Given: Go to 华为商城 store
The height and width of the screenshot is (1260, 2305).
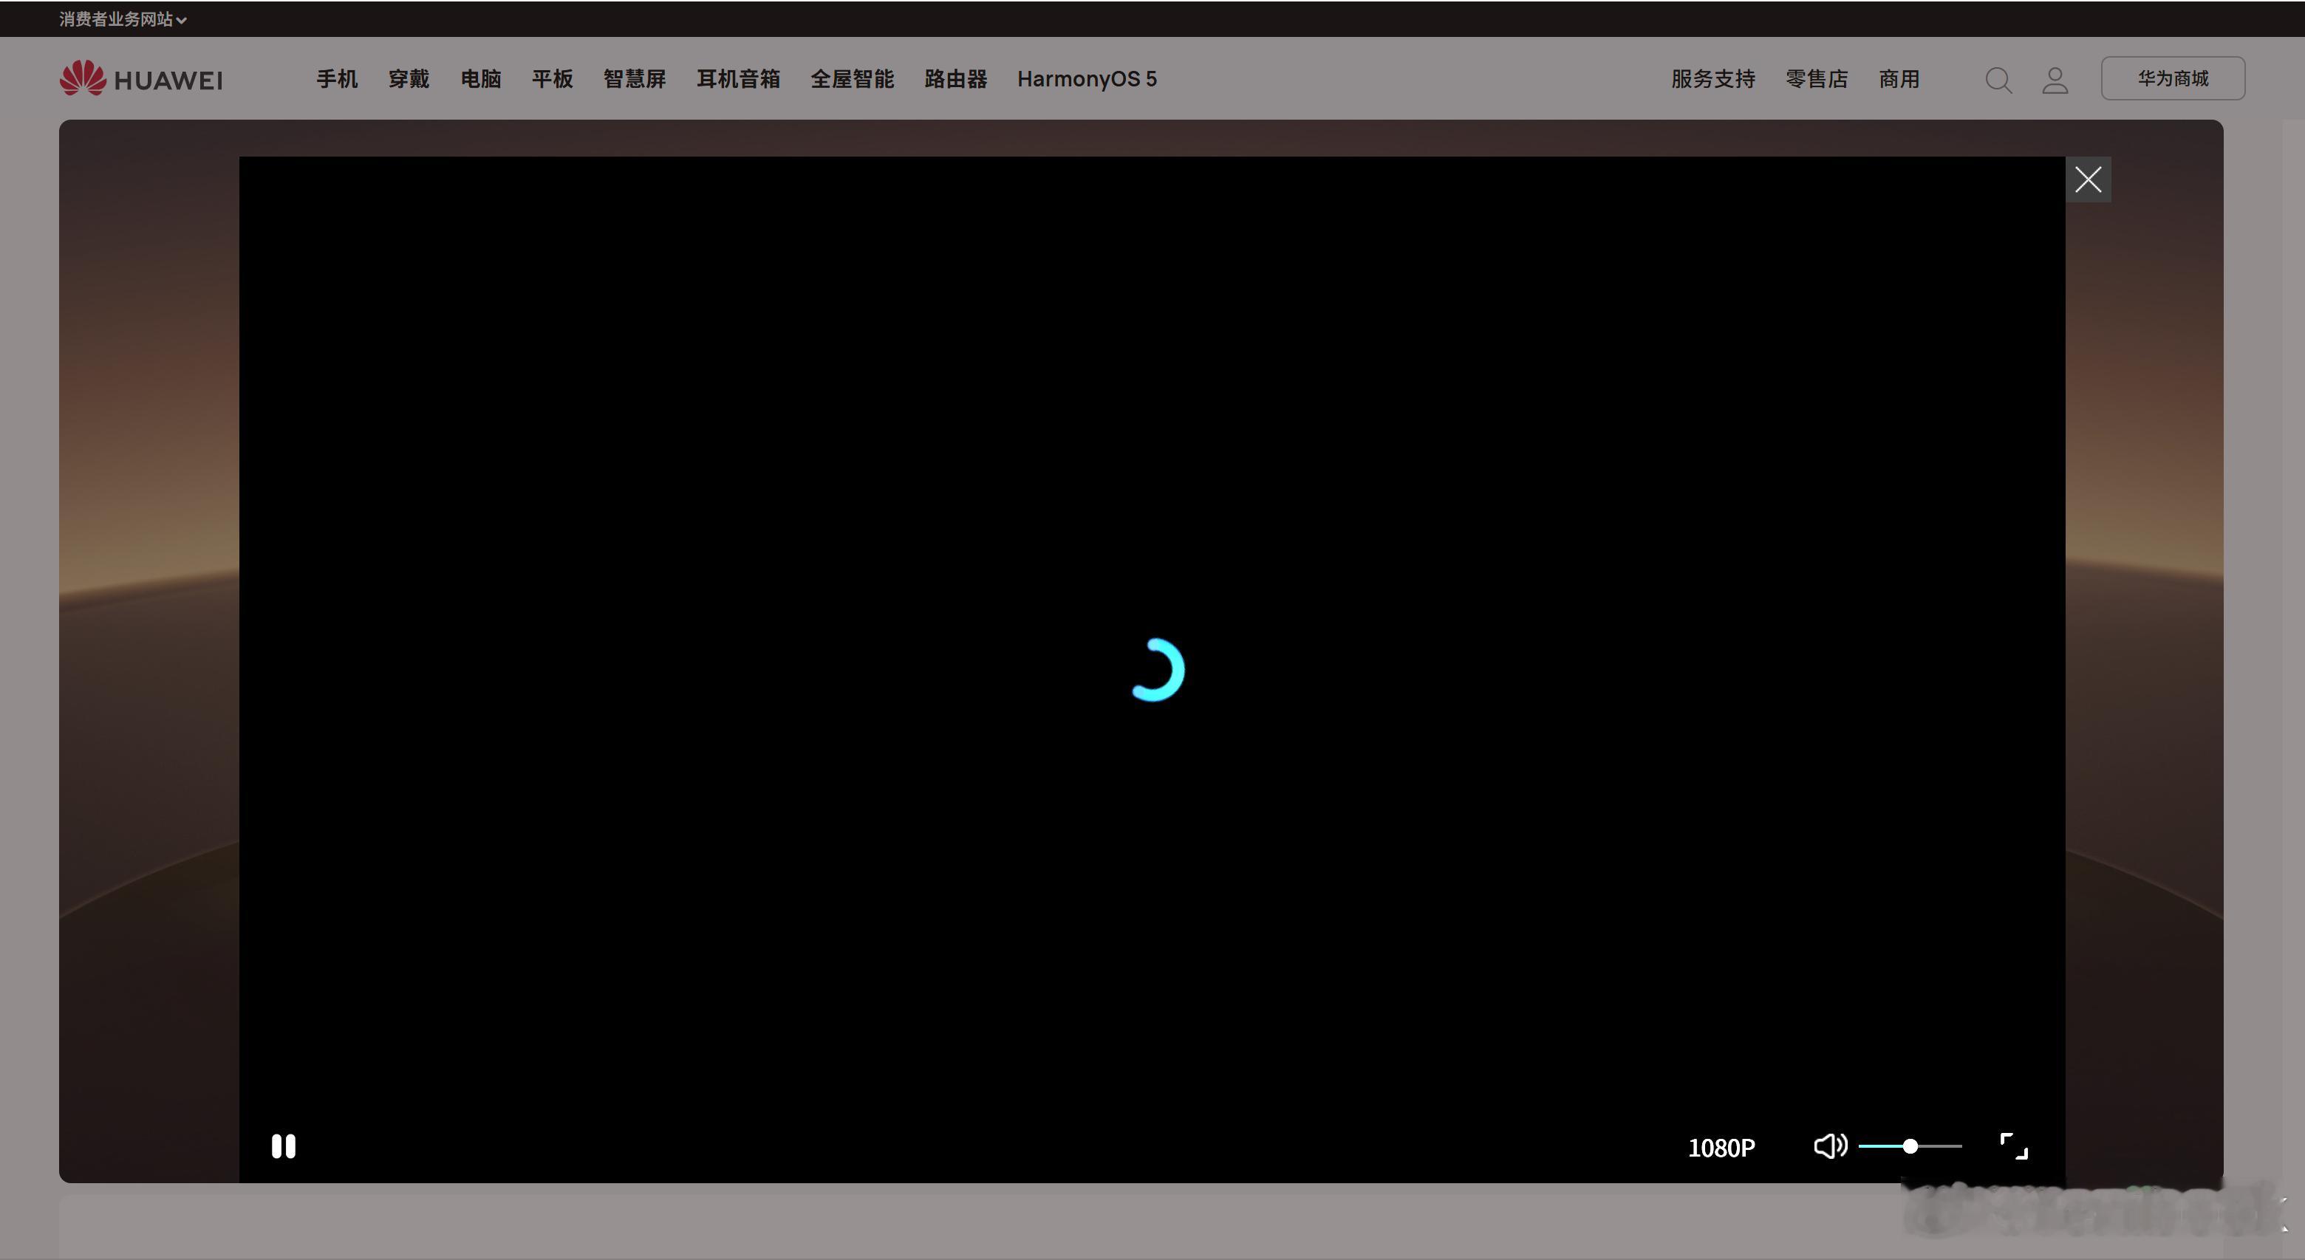Looking at the screenshot, I should [x=2173, y=79].
